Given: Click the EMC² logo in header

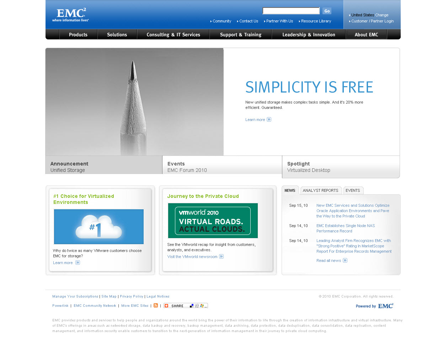Looking at the screenshot, I should (71, 15).
